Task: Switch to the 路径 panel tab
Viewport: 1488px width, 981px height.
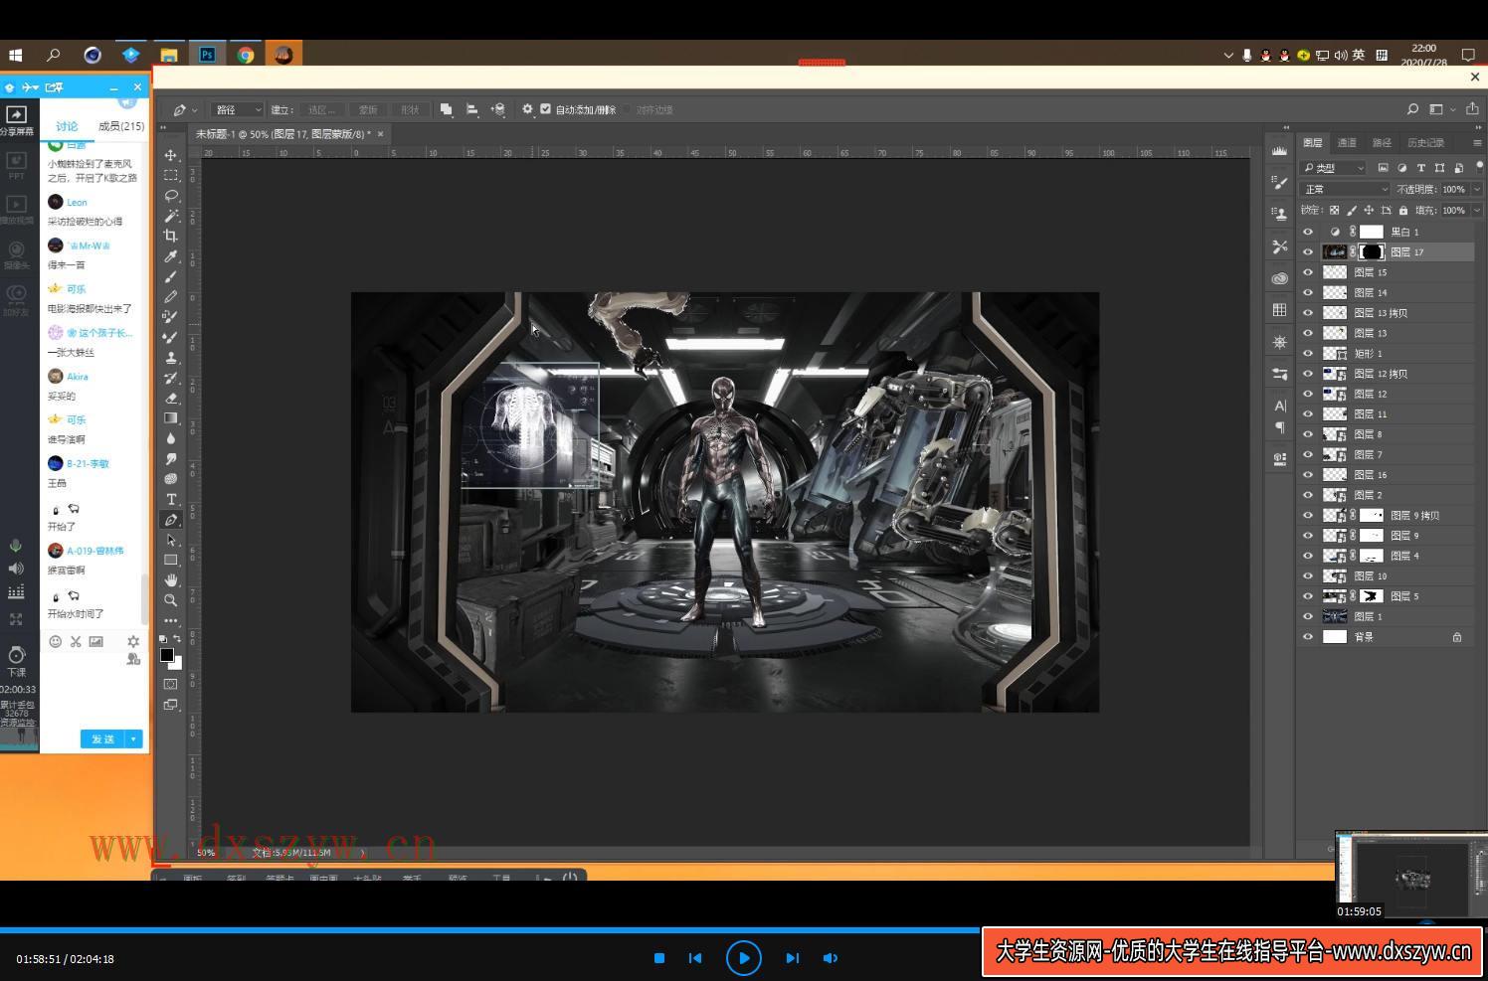Action: coord(1382,143)
